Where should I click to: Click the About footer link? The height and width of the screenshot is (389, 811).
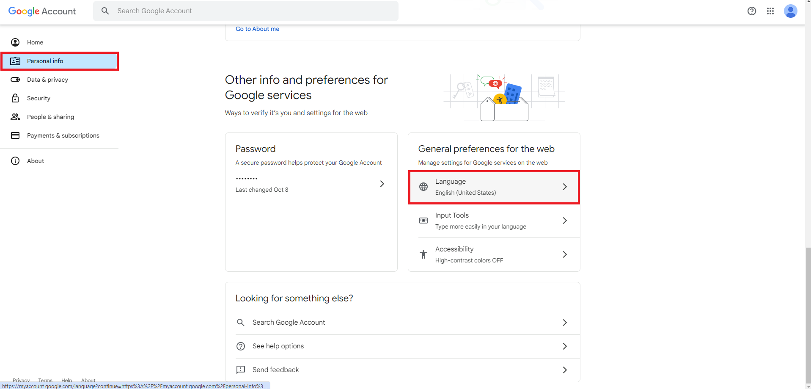pyautogui.click(x=88, y=380)
